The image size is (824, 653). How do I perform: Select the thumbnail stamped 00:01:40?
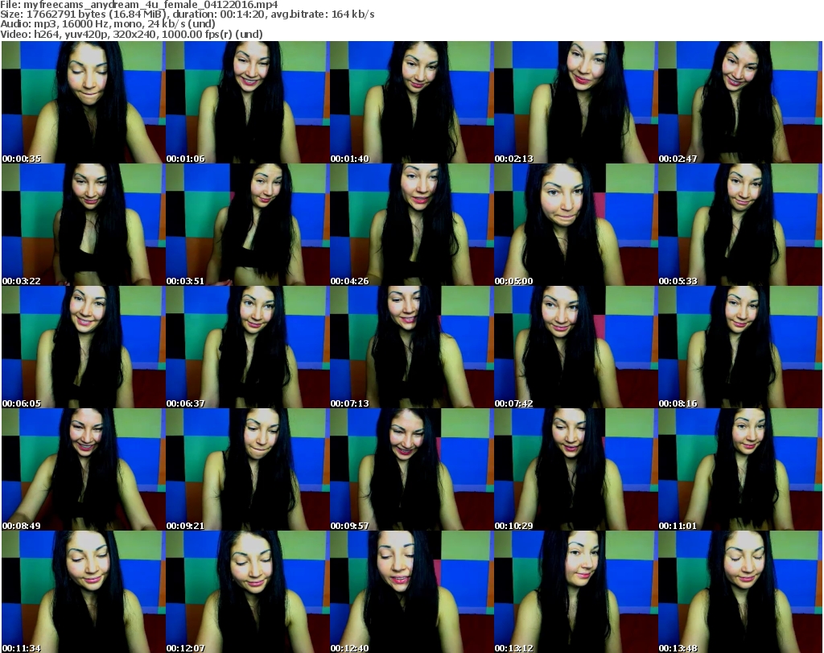tap(412, 102)
